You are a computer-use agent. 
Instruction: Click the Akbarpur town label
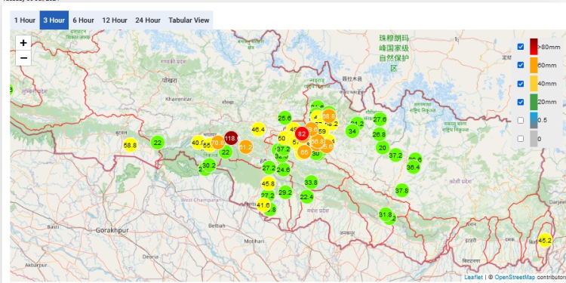click(x=36, y=265)
